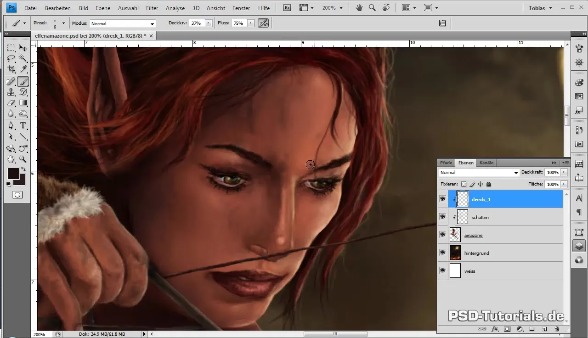Screen dimensions: 588x338
Task: Close the elfenamazone.psd document tab
Action: pos(151,35)
